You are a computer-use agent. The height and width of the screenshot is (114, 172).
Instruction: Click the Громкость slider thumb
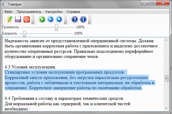pos(56,28)
